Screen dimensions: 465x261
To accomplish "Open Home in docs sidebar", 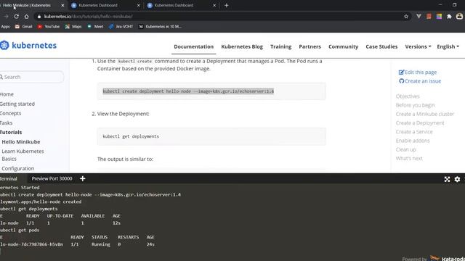I will (x=7, y=94).
